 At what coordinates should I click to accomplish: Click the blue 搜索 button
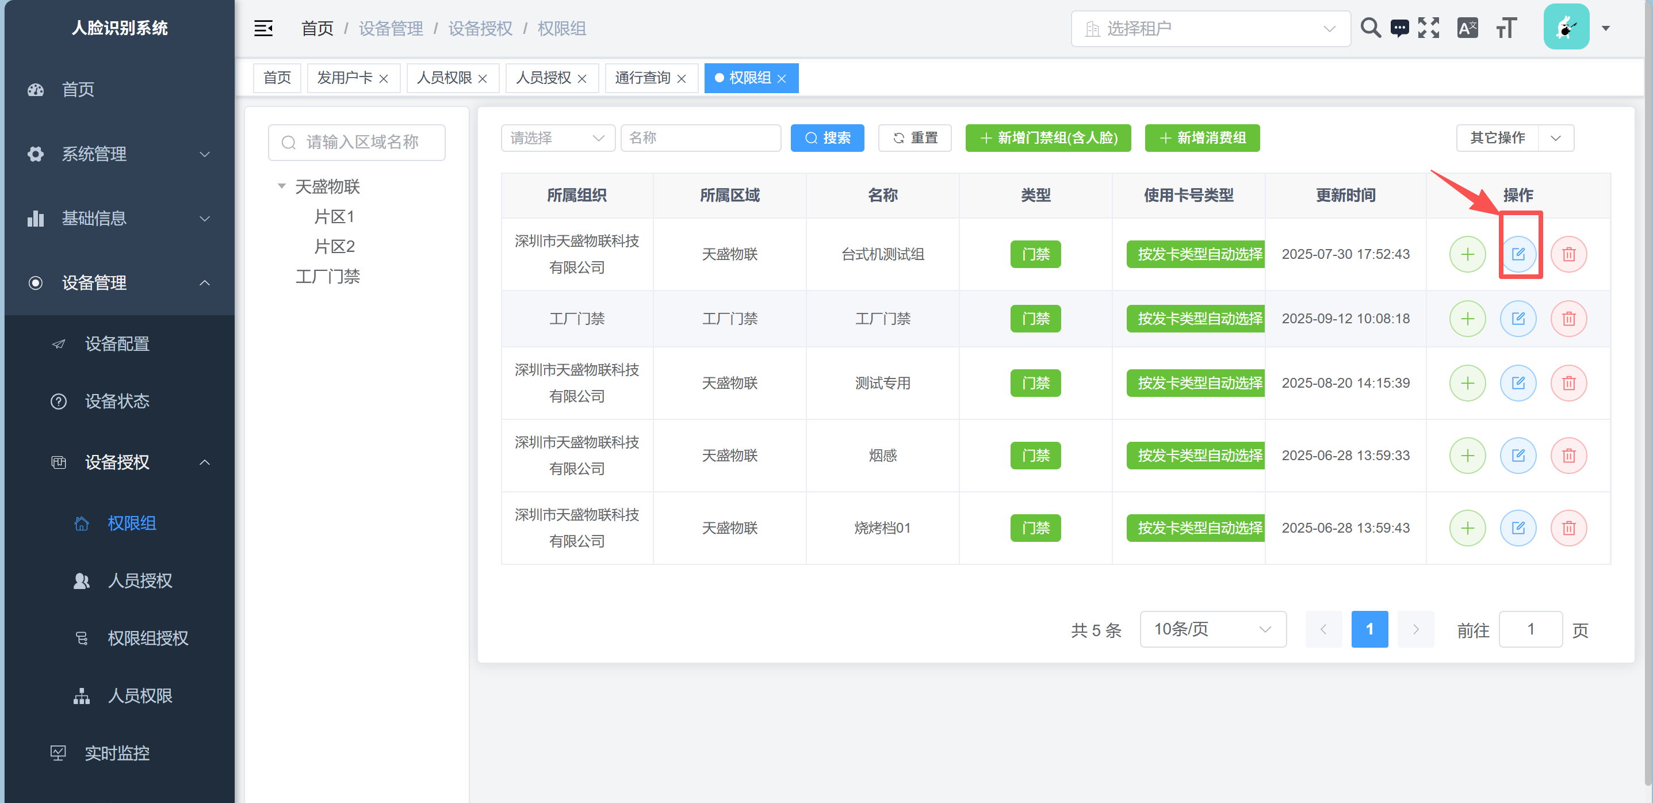[x=826, y=138]
